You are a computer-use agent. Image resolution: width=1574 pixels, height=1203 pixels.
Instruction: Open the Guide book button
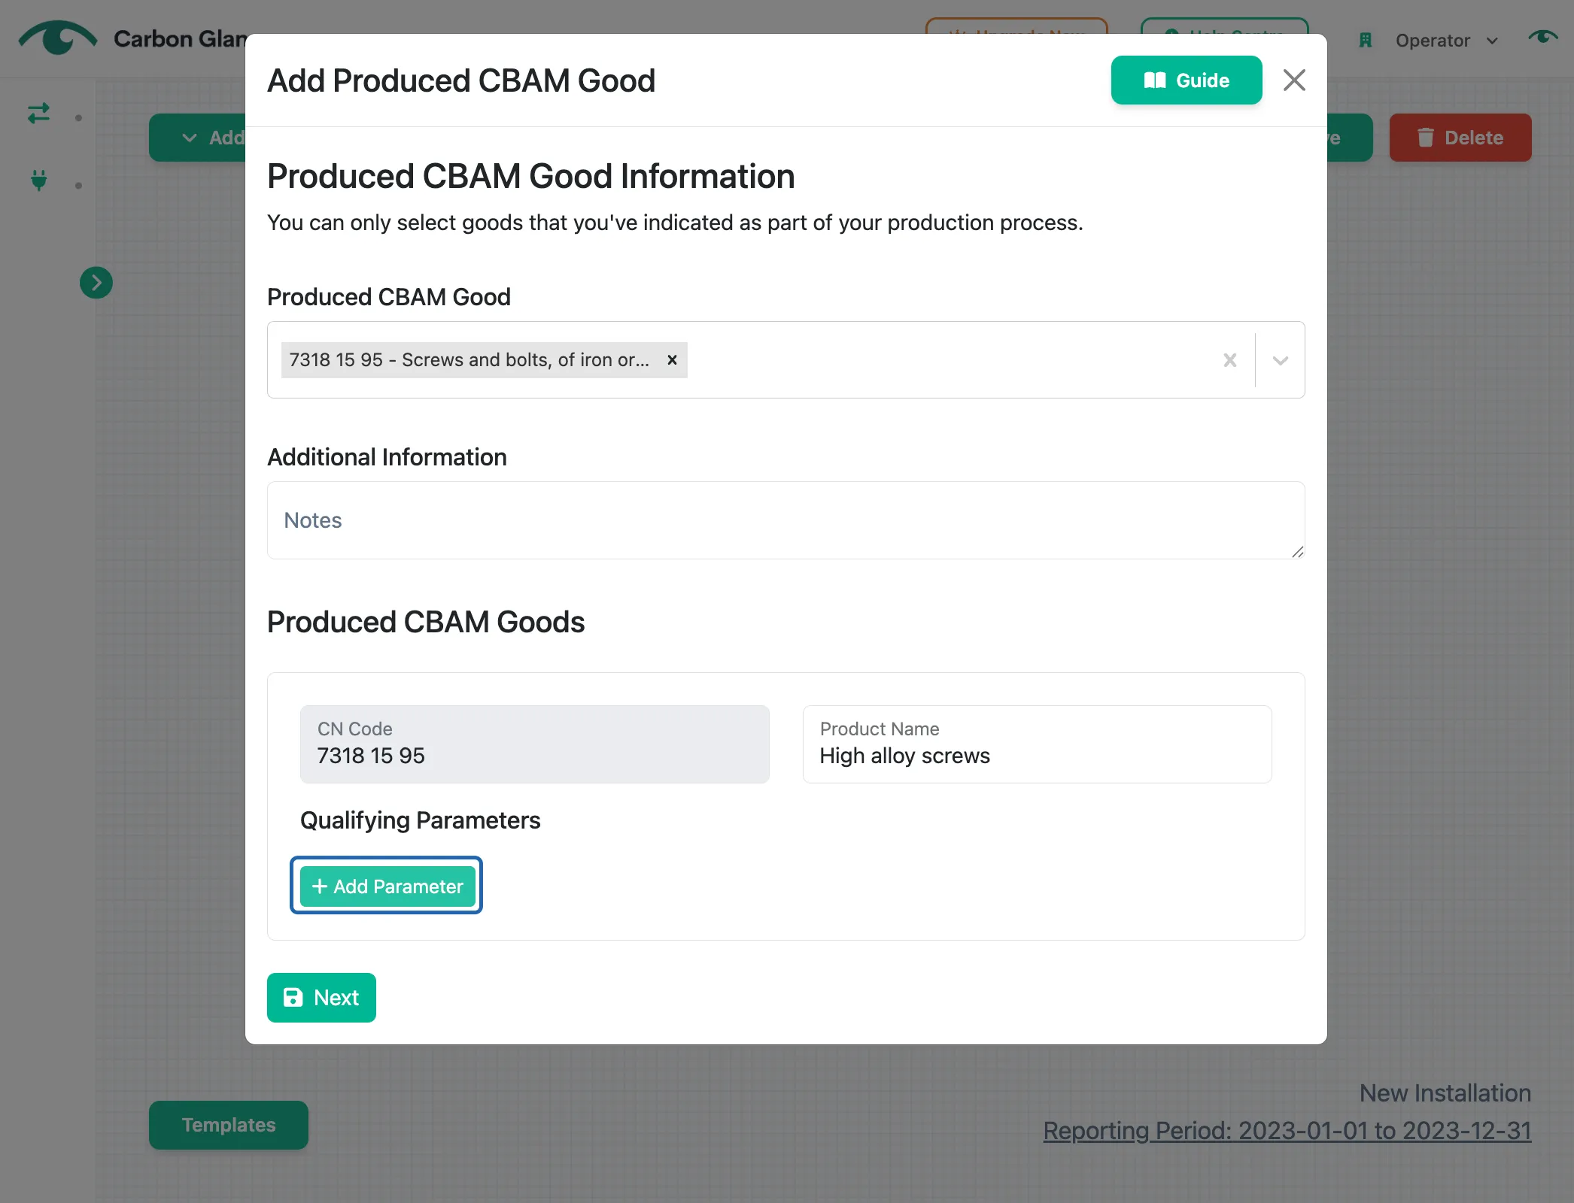point(1186,80)
